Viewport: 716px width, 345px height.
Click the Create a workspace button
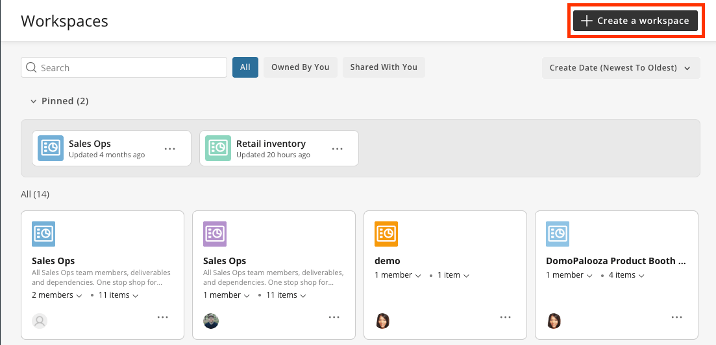[x=635, y=21]
